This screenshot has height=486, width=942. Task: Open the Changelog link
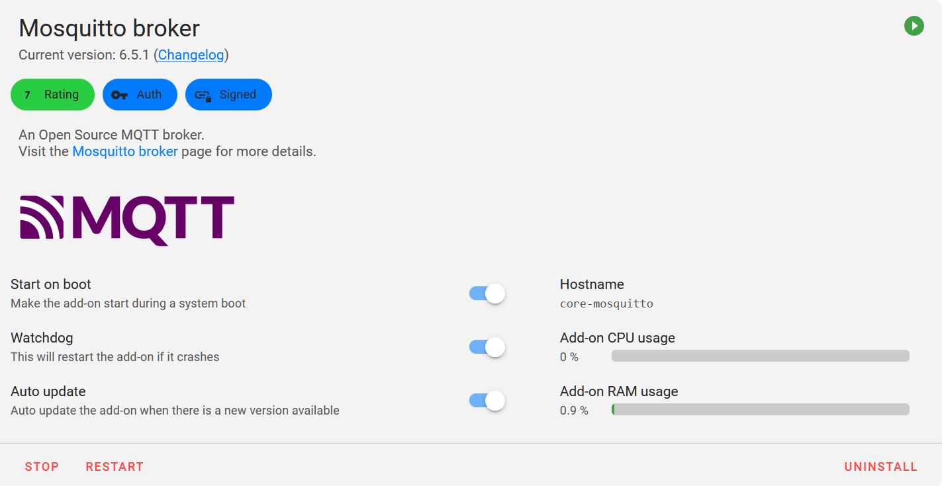(191, 55)
